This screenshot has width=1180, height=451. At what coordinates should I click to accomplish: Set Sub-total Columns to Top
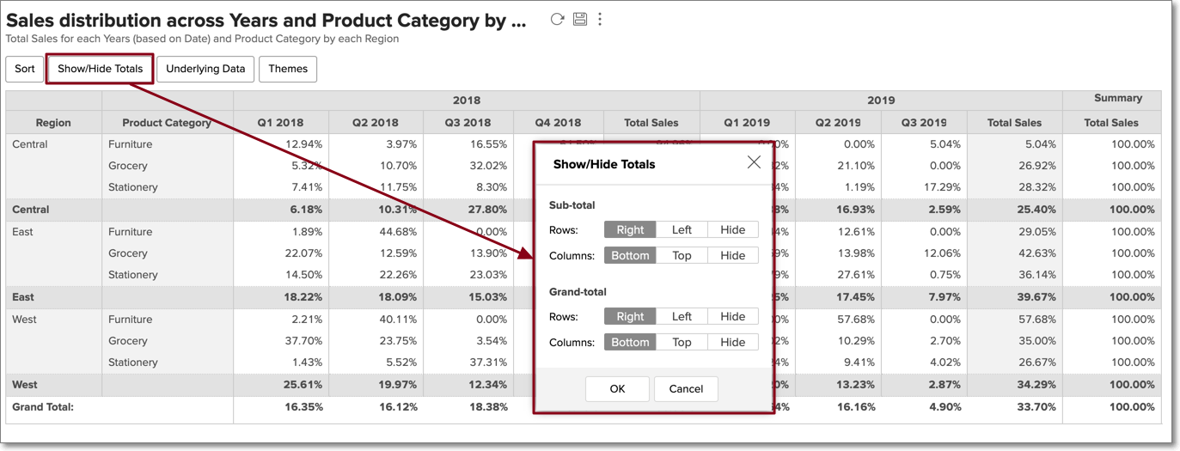tap(682, 255)
